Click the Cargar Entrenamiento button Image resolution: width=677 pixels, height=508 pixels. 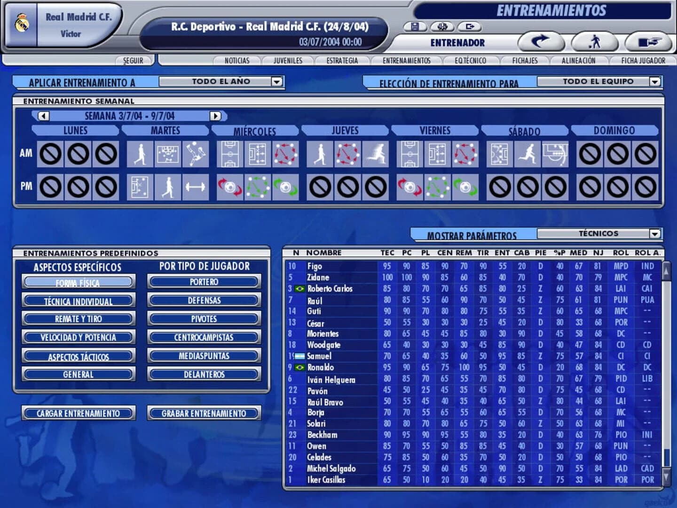pyautogui.click(x=79, y=413)
